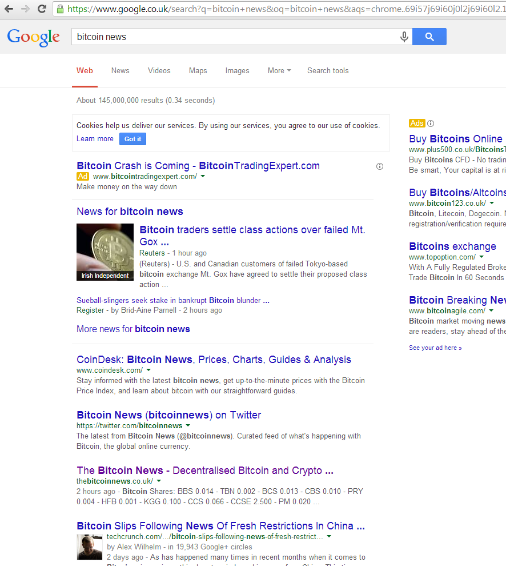The image size is (506, 566).
Task: Click the browser forward arrow
Action: pos(25,9)
